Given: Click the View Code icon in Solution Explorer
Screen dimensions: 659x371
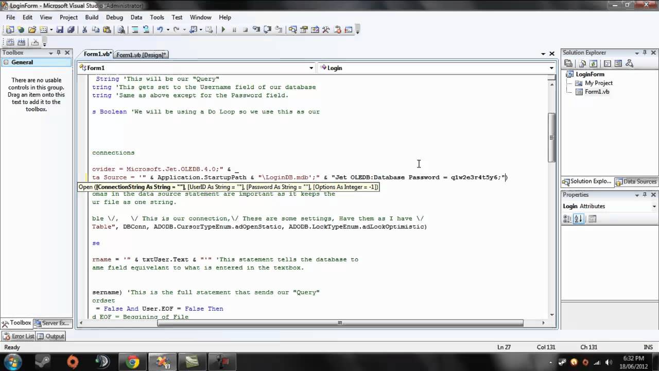Looking at the screenshot, I should (x=608, y=63).
